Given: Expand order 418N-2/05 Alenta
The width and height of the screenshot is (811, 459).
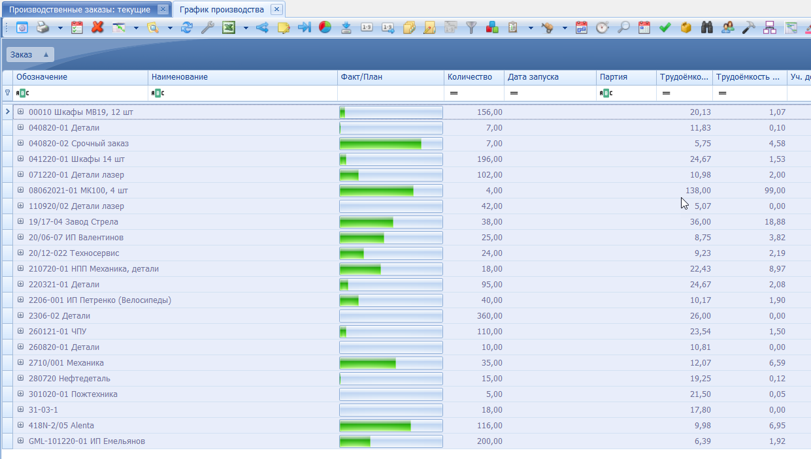Looking at the screenshot, I should pyautogui.click(x=21, y=425).
